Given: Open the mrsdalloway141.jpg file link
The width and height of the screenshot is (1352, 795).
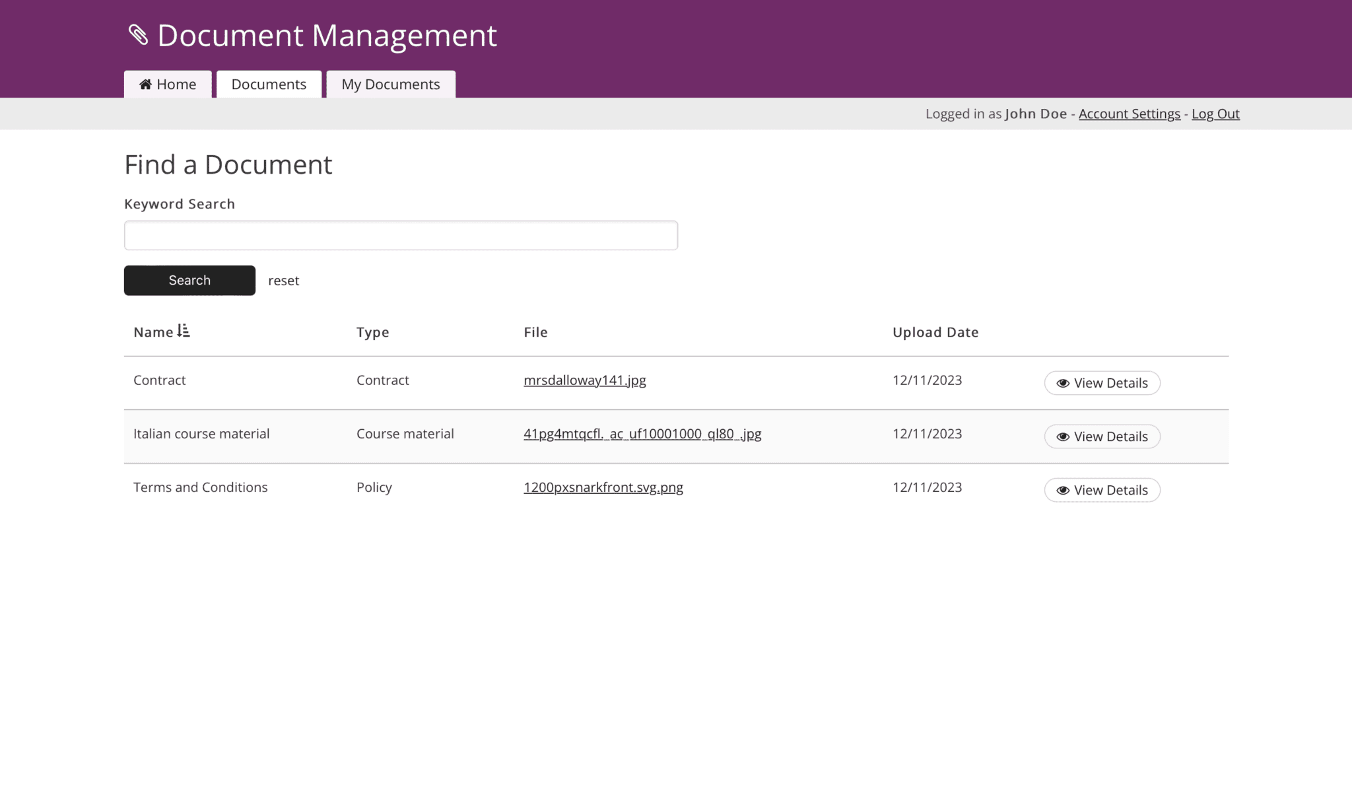Looking at the screenshot, I should pos(584,380).
